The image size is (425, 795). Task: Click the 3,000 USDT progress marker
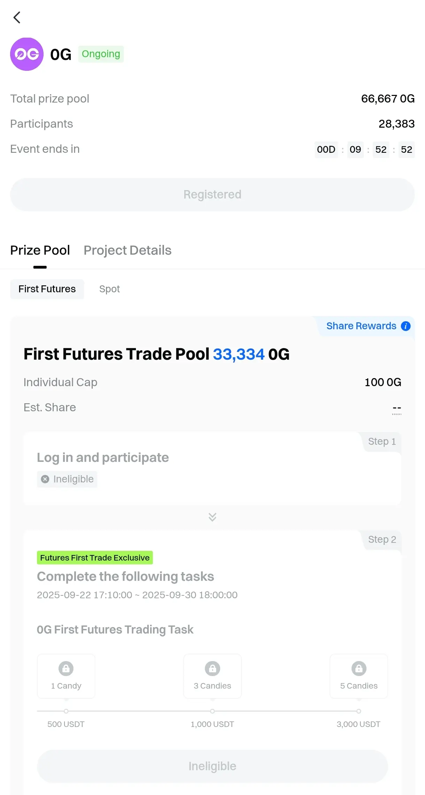358,711
